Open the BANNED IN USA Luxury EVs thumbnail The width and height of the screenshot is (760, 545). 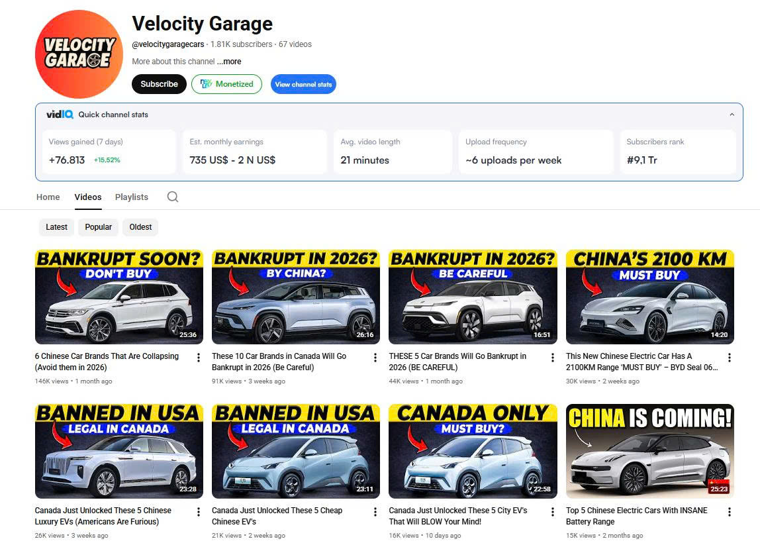(x=118, y=451)
